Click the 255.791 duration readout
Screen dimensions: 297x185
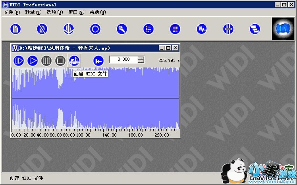(x=167, y=60)
